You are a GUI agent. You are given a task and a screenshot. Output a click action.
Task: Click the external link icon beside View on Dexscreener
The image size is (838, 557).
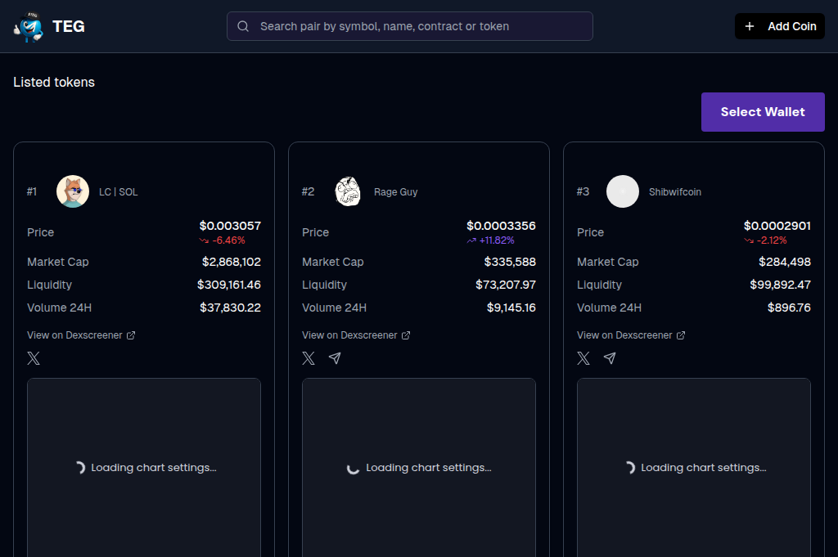pyautogui.click(x=130, y=335)
